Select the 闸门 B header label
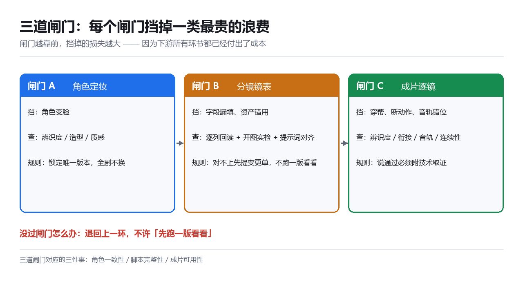523x286 pixels. (x=206, y=86)
